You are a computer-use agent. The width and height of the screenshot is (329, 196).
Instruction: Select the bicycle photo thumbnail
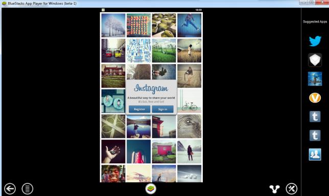click(x=189, y=101)
